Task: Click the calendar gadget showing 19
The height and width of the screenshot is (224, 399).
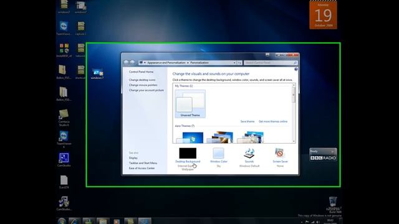Action: tap(323, 15)
